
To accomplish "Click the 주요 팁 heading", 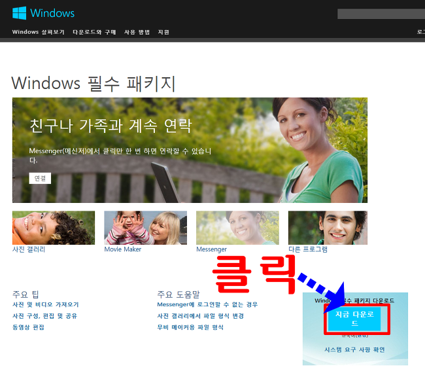I will click(25, 294).
